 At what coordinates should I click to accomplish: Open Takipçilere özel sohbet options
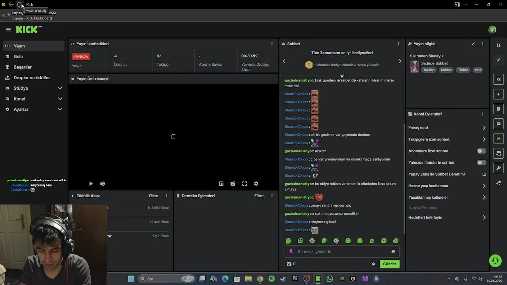(x=447, y=139)
